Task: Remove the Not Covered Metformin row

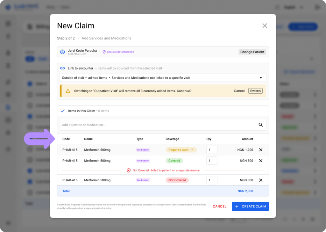Action: (261, 180)
